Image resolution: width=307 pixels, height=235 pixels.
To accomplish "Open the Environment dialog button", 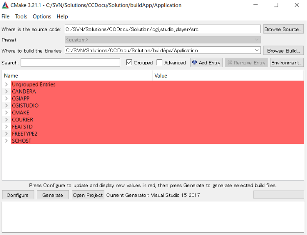I will tap(287, 63).
